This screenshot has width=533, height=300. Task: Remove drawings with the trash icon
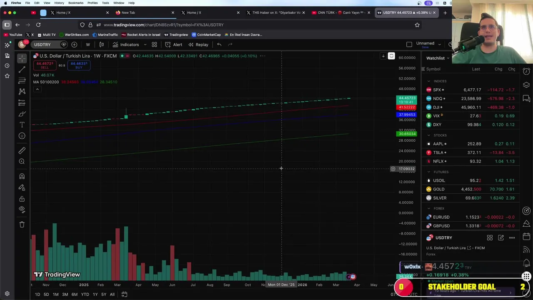(22, 225)
